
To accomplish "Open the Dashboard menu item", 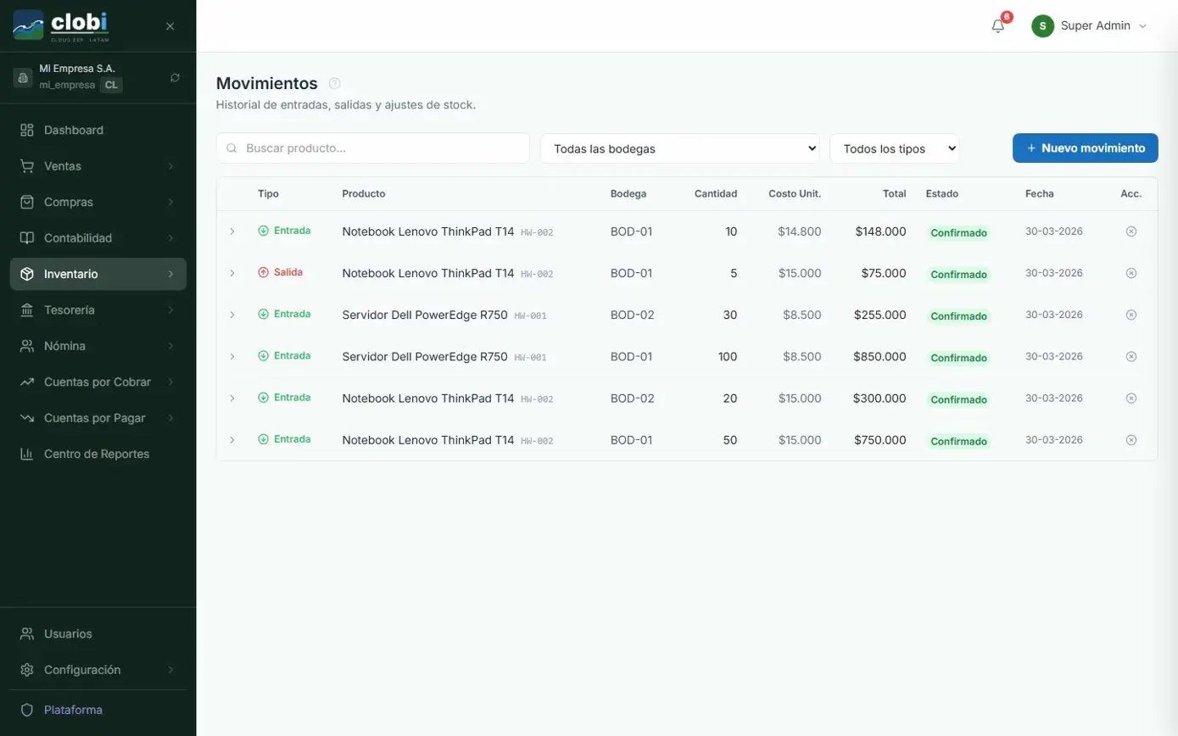I will tap(74, 130).
